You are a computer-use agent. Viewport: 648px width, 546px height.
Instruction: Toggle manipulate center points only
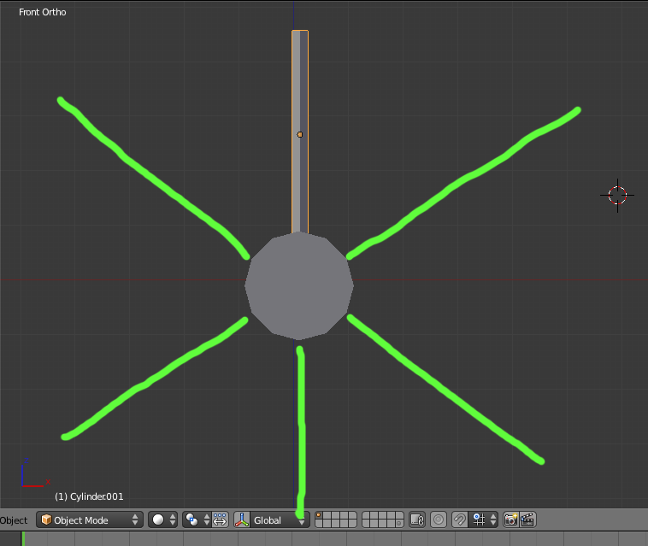(220, 520)
